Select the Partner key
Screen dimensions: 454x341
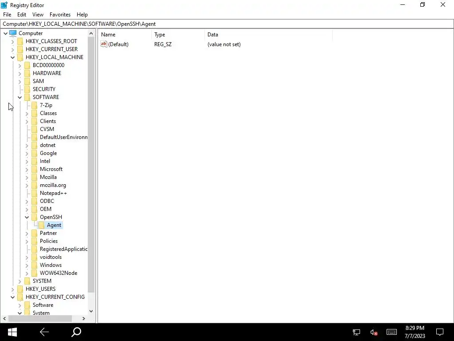click(48, 233)
